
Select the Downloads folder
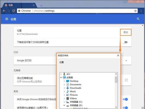pyautogui.click(x=74, y=88)
